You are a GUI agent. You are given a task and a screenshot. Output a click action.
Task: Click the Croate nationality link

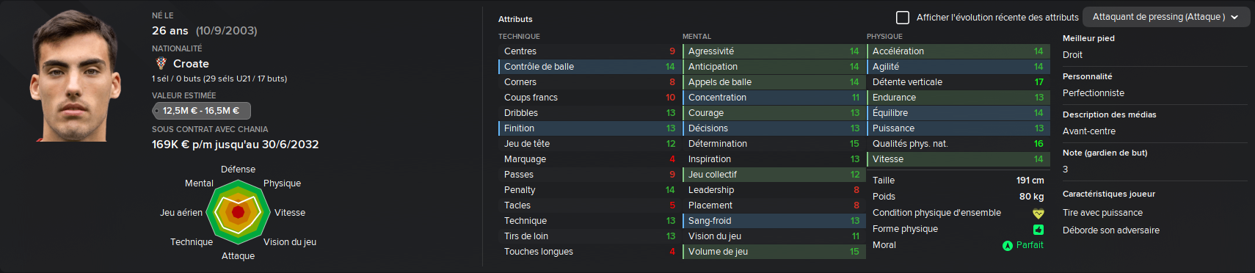click(191, 64)
